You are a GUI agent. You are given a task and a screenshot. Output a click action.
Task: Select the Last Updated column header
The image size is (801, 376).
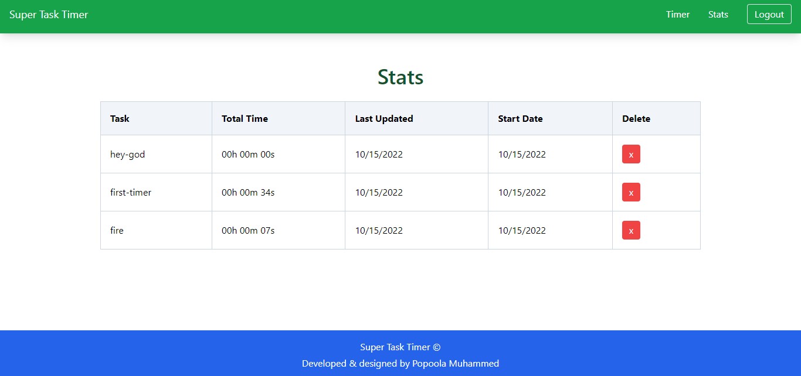coord(384,118)
